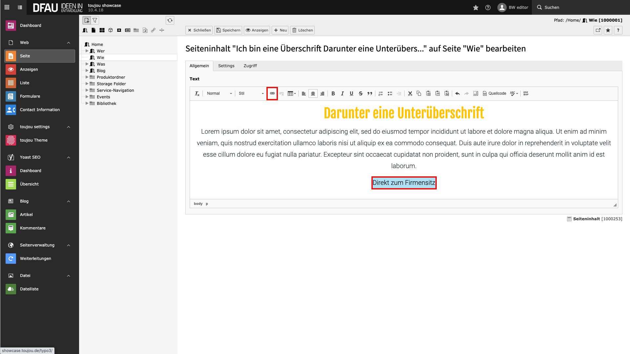Click the Speichern button
Screen dimensions: 630x354
pos(228,30)
